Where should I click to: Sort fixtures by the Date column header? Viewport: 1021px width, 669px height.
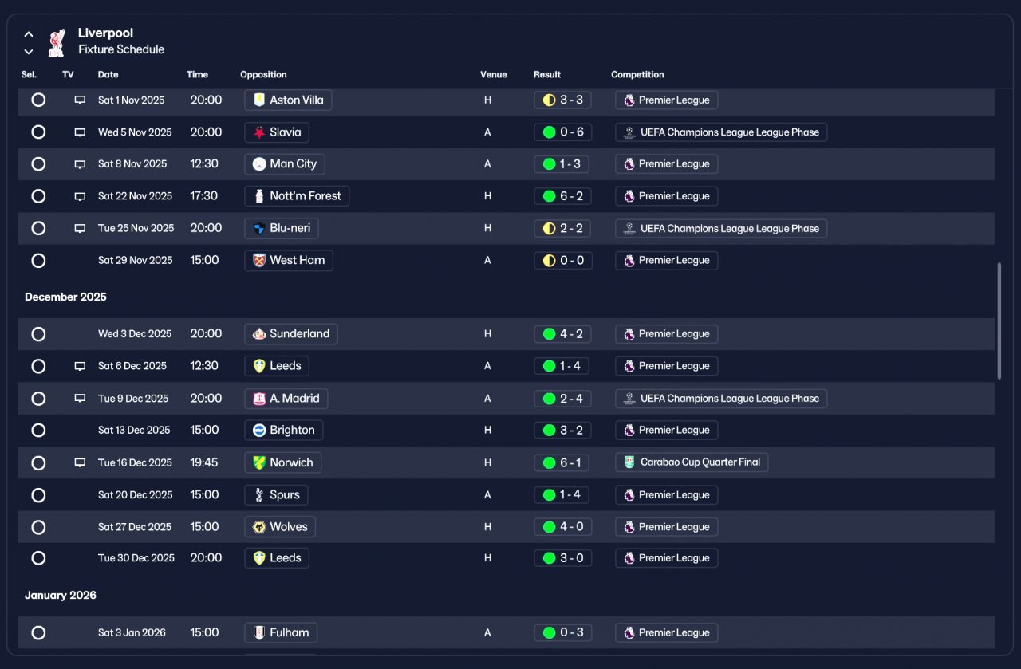coord(108,75)
